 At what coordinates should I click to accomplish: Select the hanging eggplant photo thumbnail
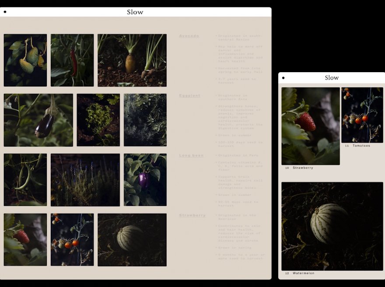tap(38, 120)
